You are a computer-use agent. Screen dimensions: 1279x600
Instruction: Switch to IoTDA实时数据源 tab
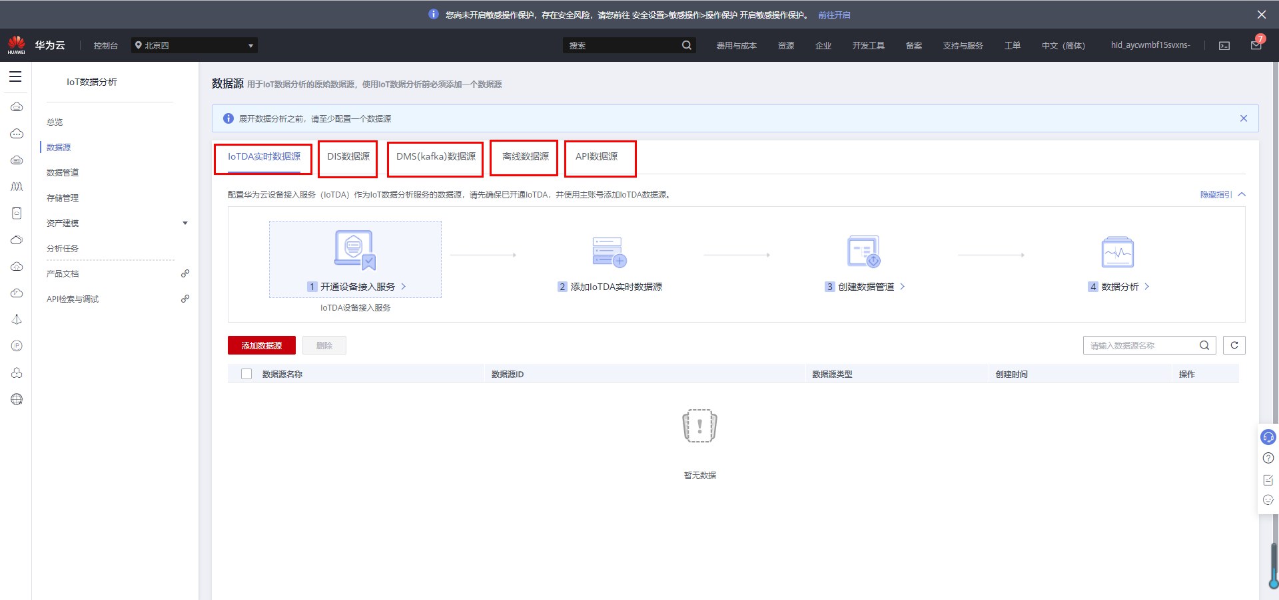(264, 156)
